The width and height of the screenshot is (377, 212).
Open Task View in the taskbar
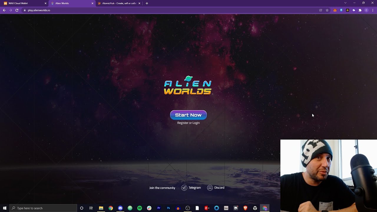(91, 208)
